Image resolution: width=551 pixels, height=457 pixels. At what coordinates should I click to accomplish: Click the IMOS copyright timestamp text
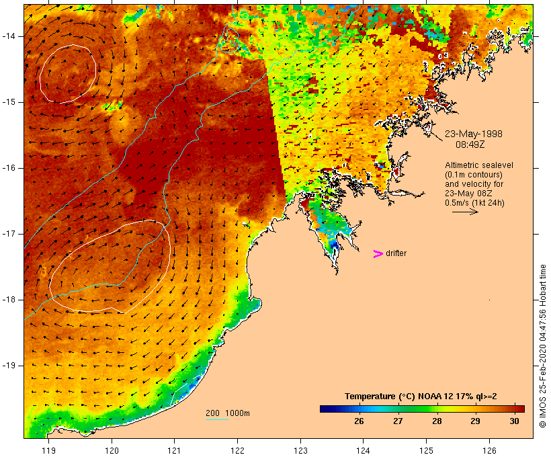(542, 346)
